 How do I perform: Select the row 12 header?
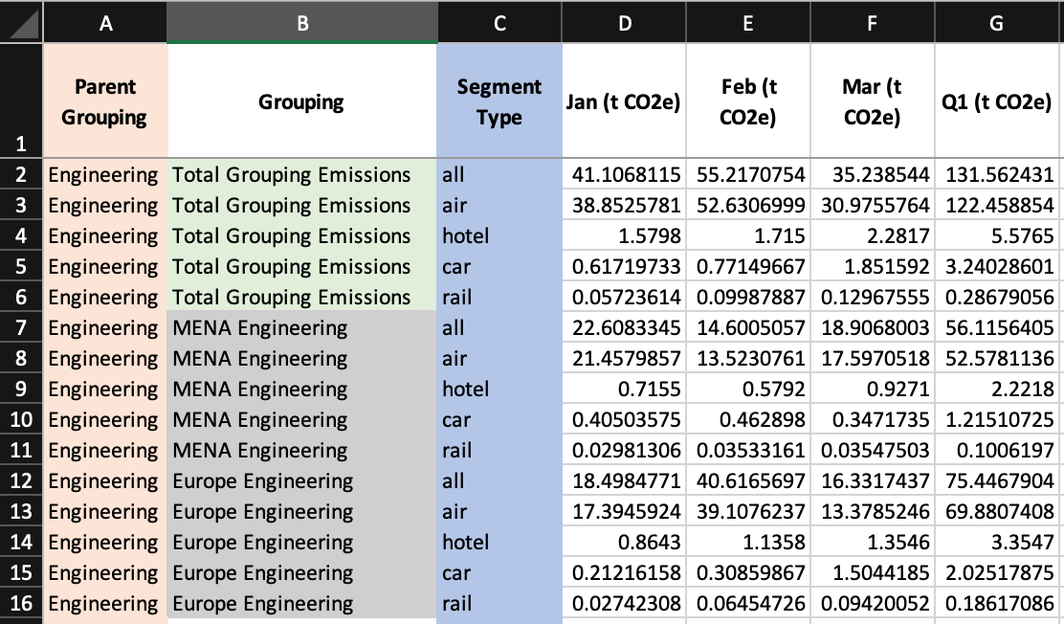pyautogui.click(x=22, y=481)
